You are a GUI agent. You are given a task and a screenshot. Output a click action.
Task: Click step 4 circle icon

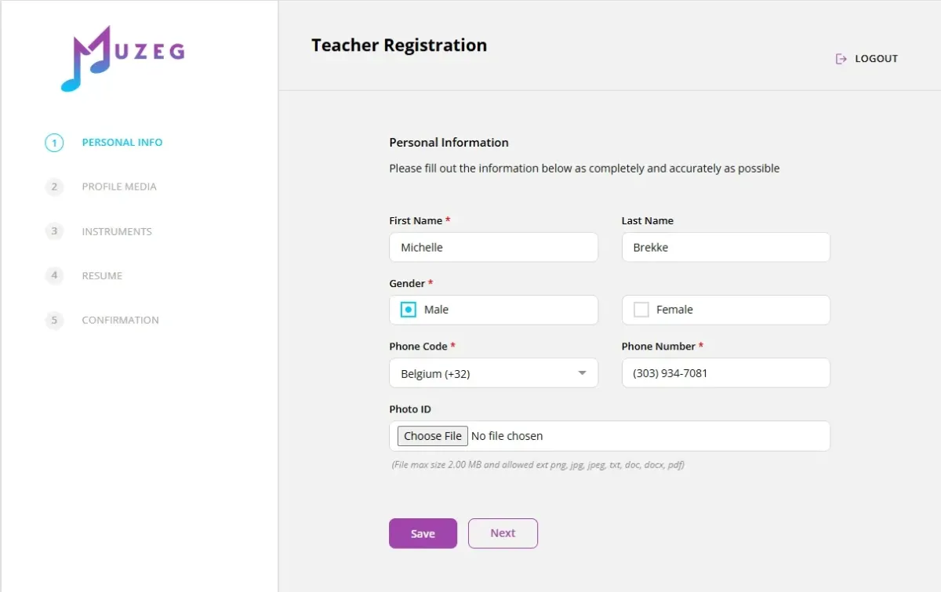point(54,275)
